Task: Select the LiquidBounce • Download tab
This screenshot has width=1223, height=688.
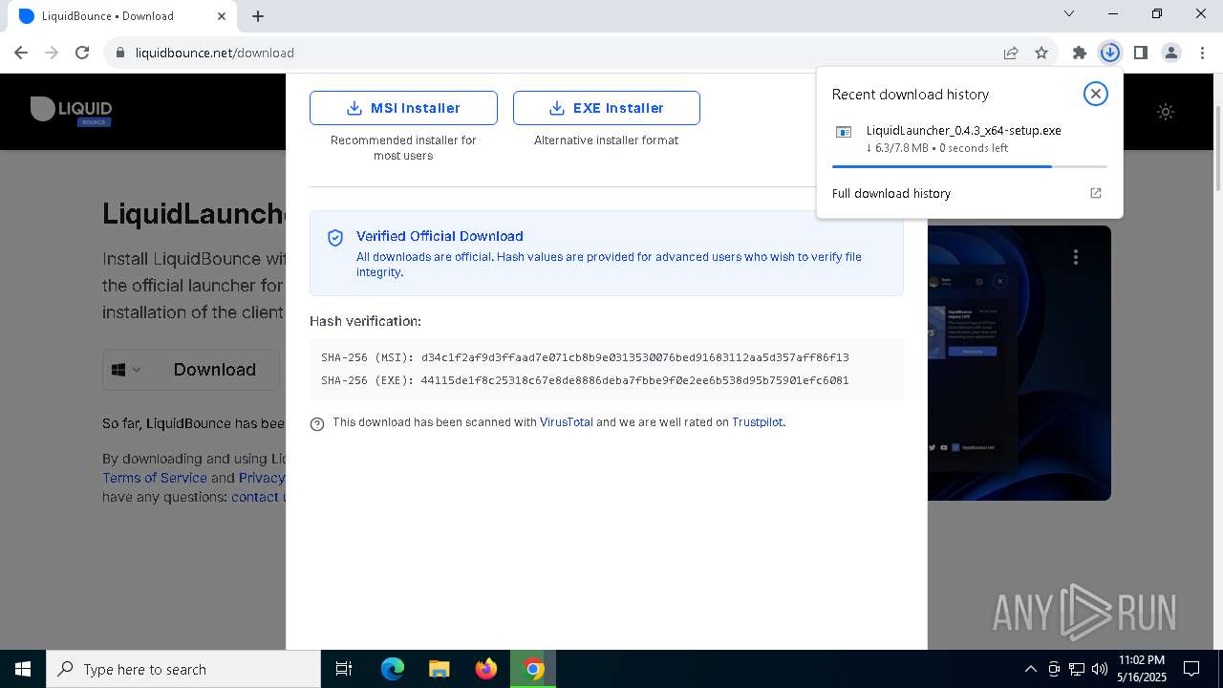Action: point(121,16)
